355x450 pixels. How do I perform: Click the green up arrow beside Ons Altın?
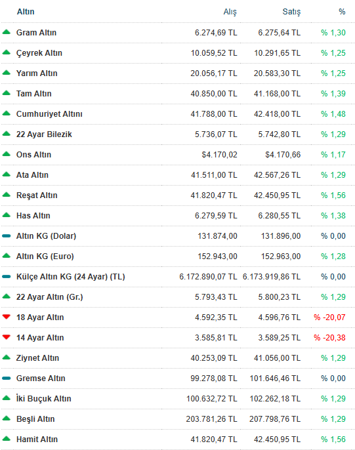click(6, 154)
